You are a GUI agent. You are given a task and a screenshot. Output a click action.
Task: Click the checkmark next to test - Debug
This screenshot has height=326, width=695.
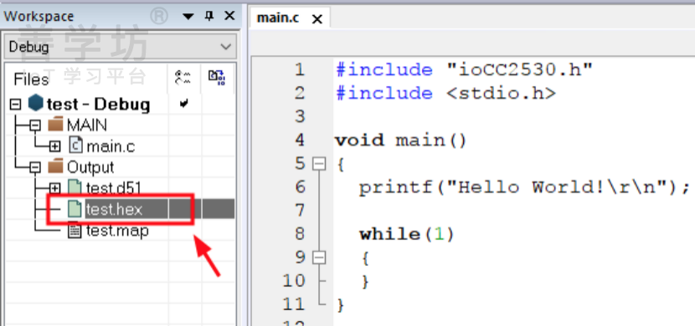click(183, 104)
